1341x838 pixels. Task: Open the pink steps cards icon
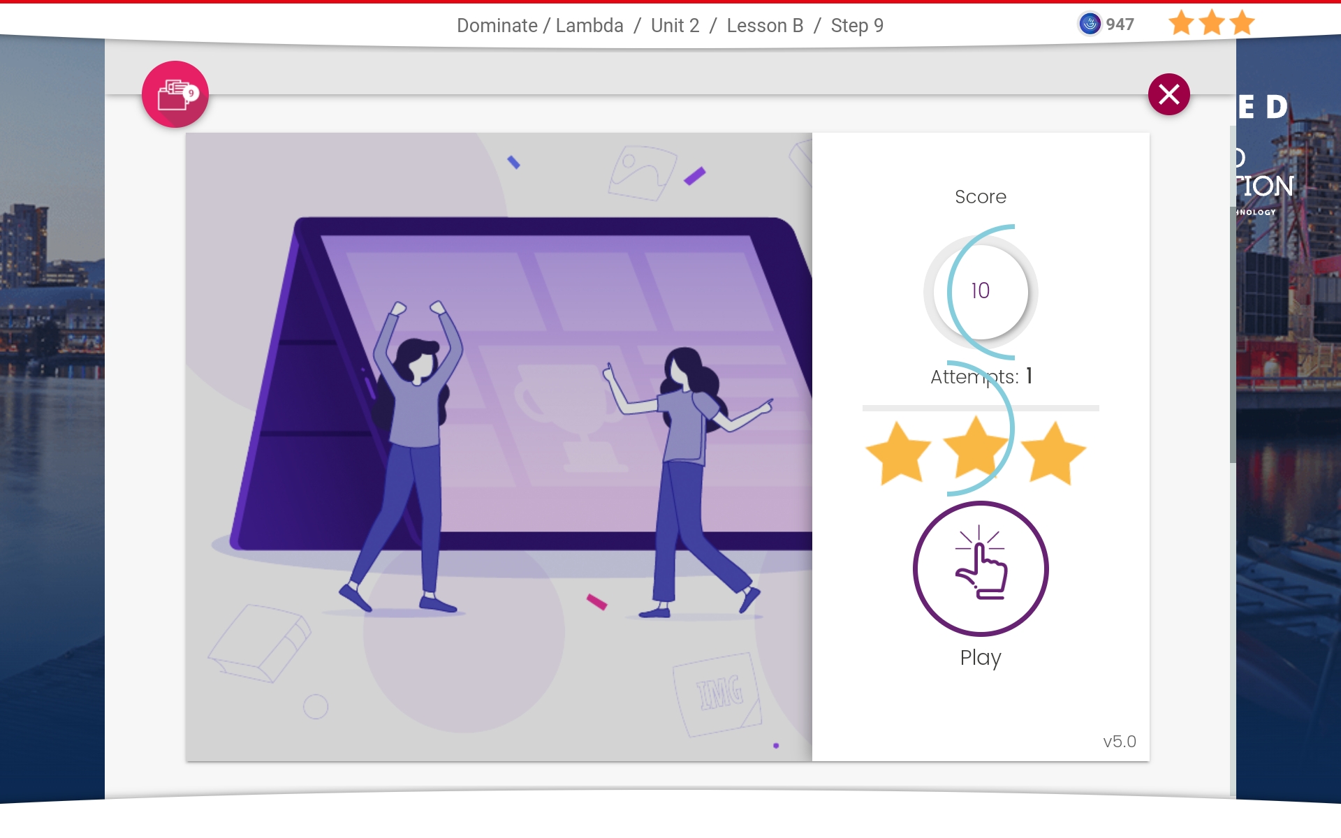coord(175,94)
